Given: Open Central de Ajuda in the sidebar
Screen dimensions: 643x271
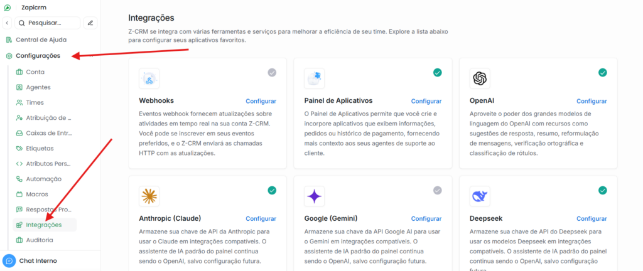Looking at the screenshot, I should click(40, 40).
